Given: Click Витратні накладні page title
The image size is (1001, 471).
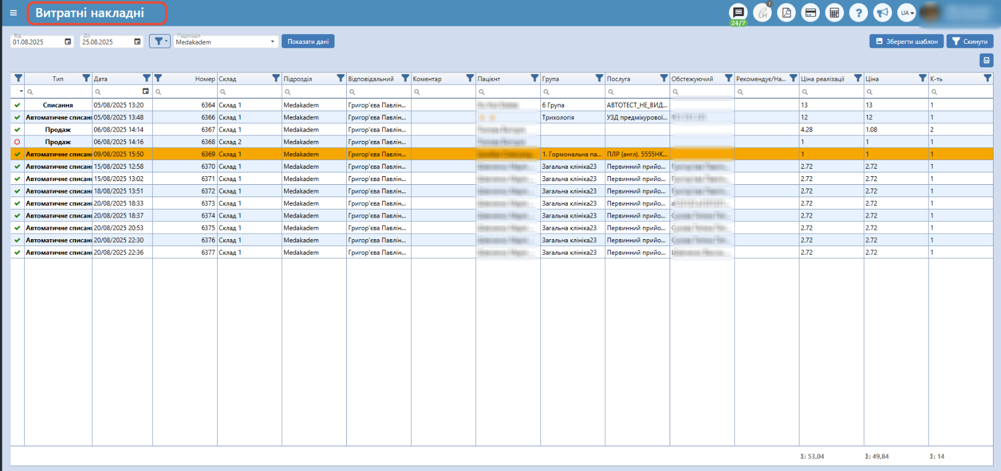Looking at the screenshot, I should click(90, 13).
